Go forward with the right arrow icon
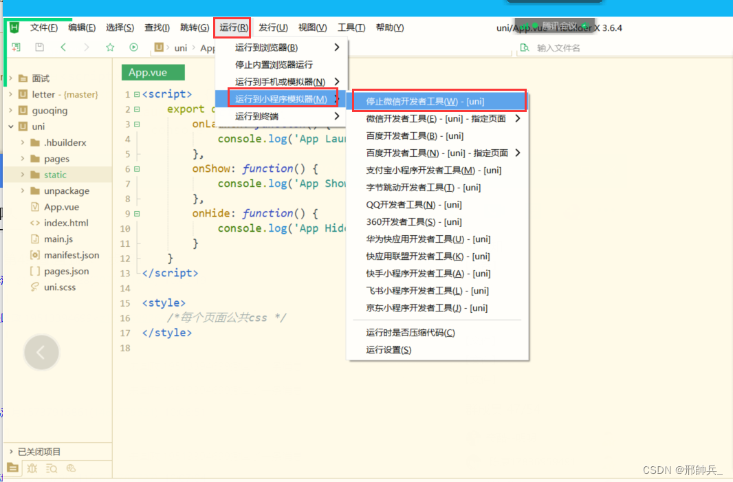Image resolution: width=733 pixels, height=482 pixels. [87, 47]
